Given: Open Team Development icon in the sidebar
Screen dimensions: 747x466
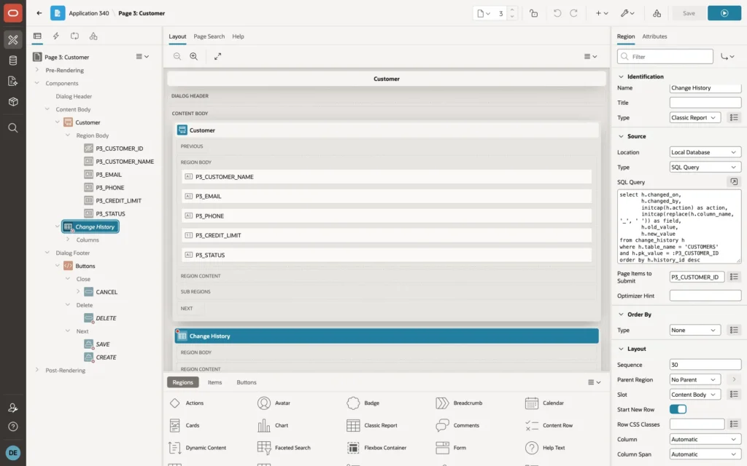Looking at the screenshot, I should pyautogui.click(x=13, y=81).
